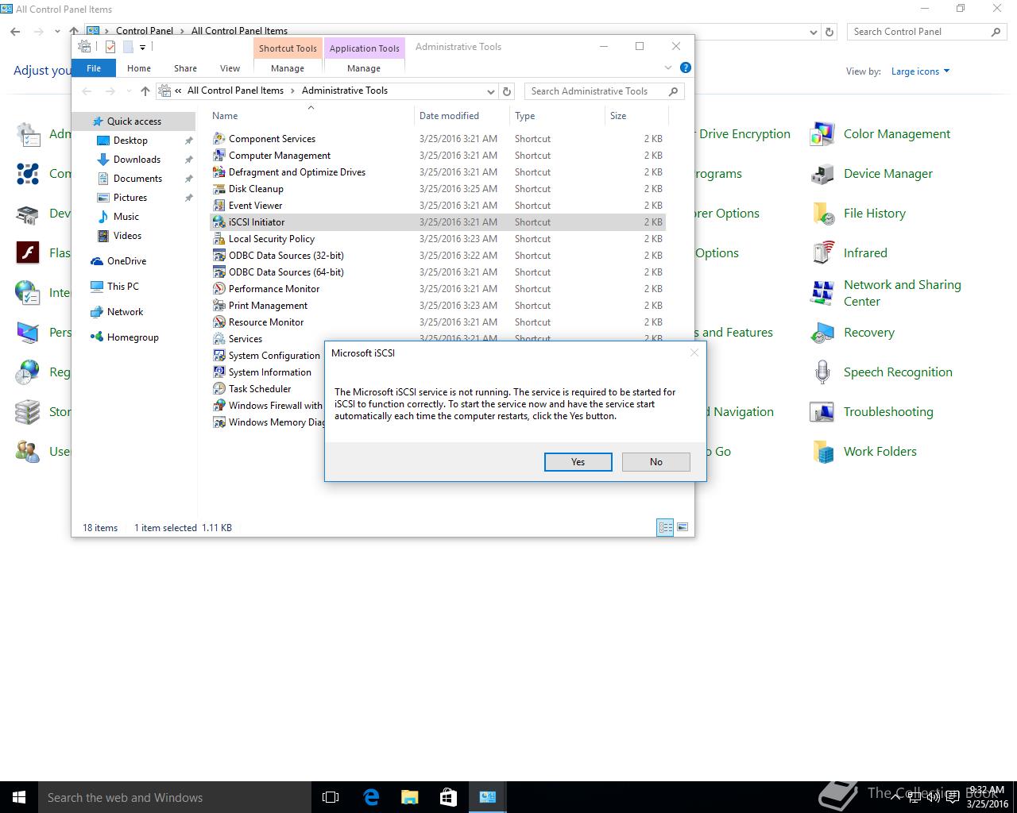Open Downloads in the navigation pane

tap(137, 160)
